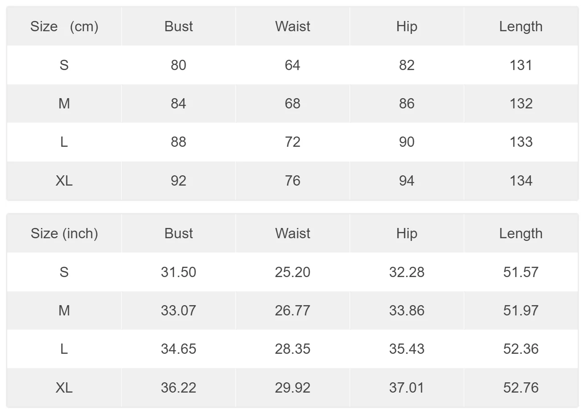Click the Length header in inch table
Viewport: 585px width, 414px height.
coord(521,233)
